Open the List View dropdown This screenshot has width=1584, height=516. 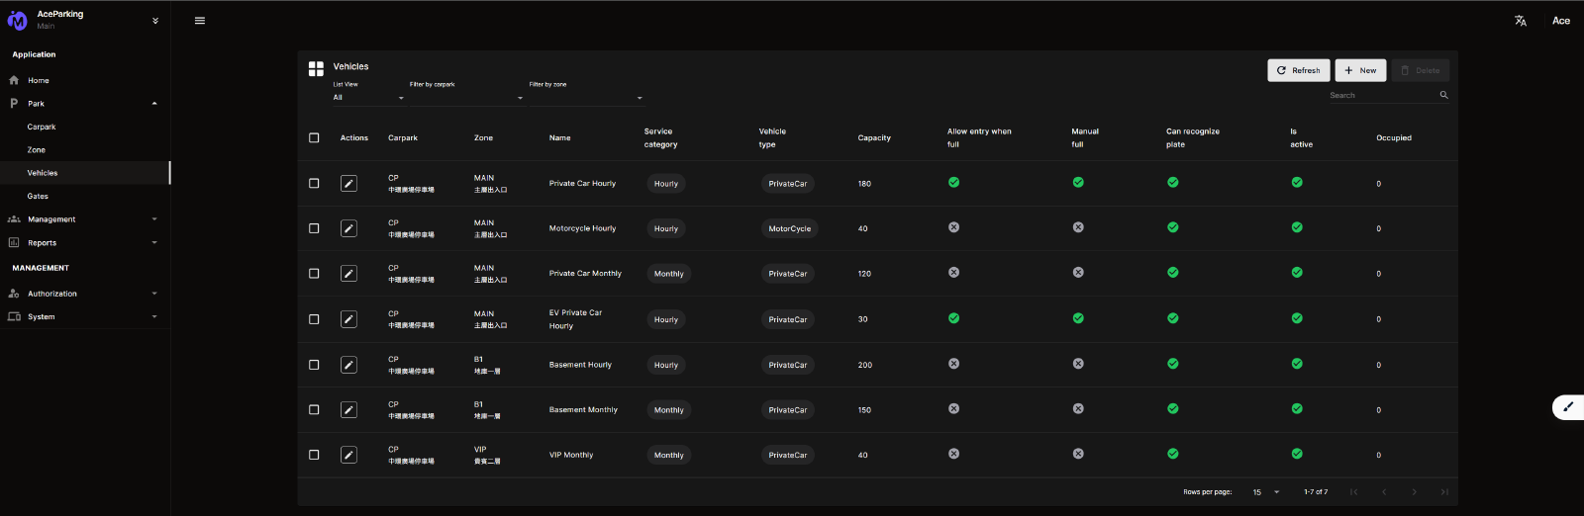click(368, 98)
